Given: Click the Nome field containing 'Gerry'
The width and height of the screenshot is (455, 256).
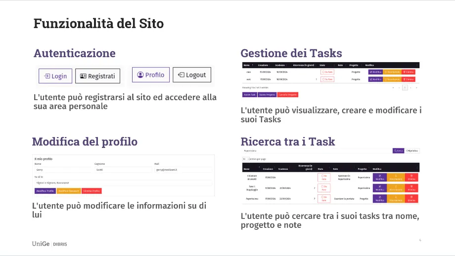Looking at the screenshot, I should click(63, 170).
